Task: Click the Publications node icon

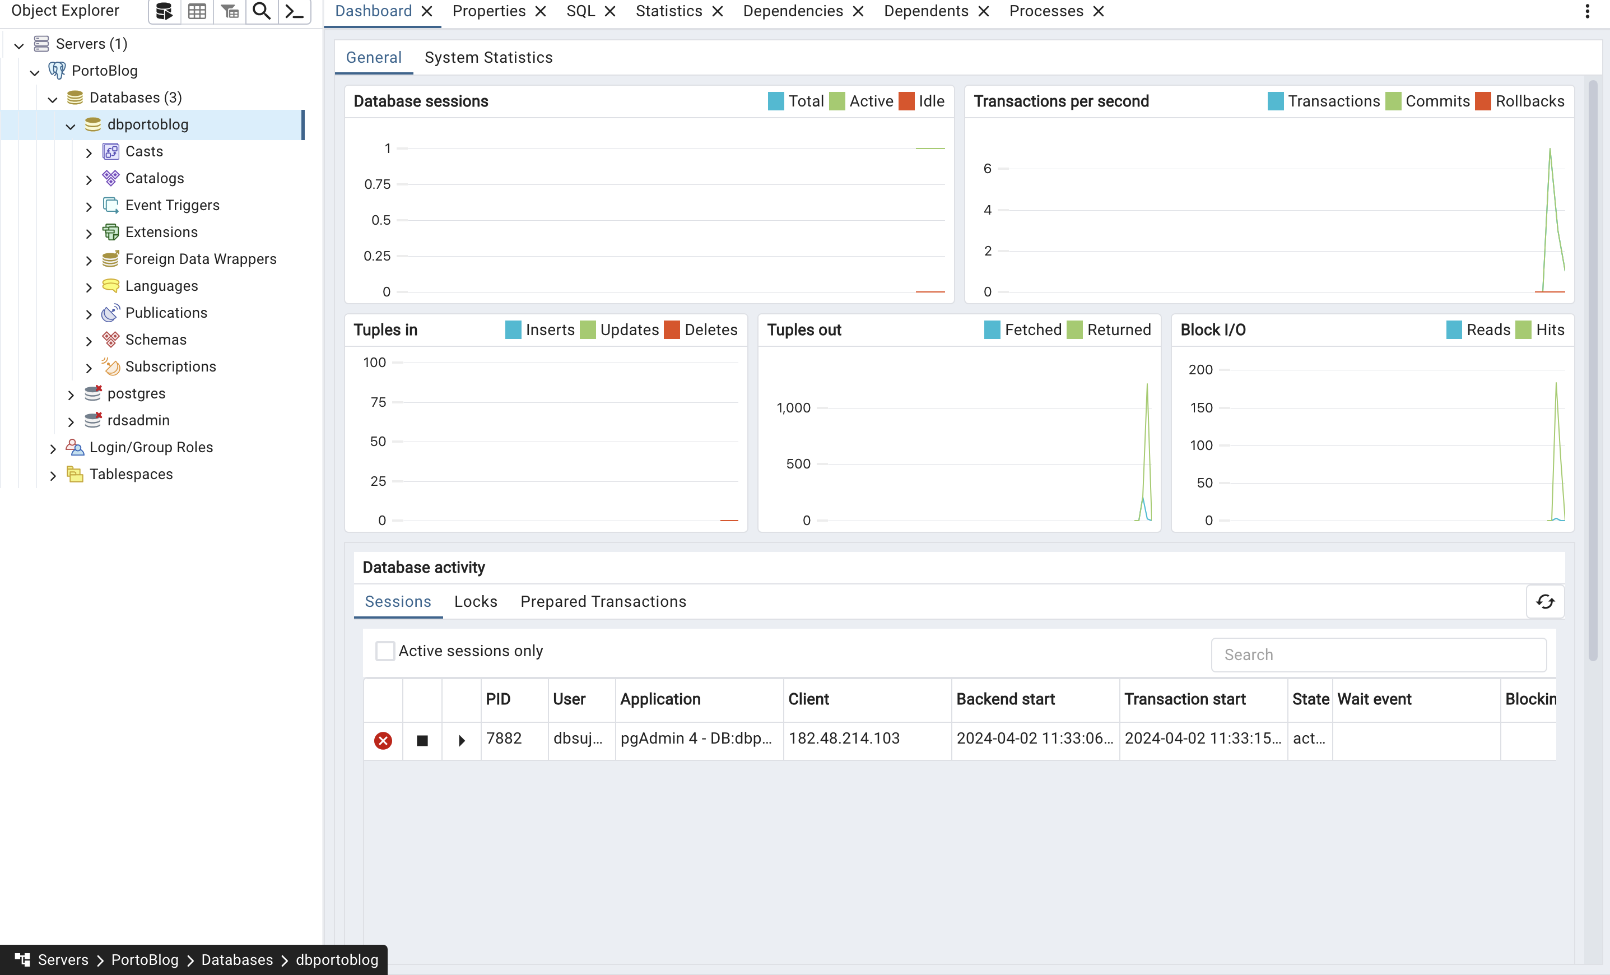Action: pos(111,312)
